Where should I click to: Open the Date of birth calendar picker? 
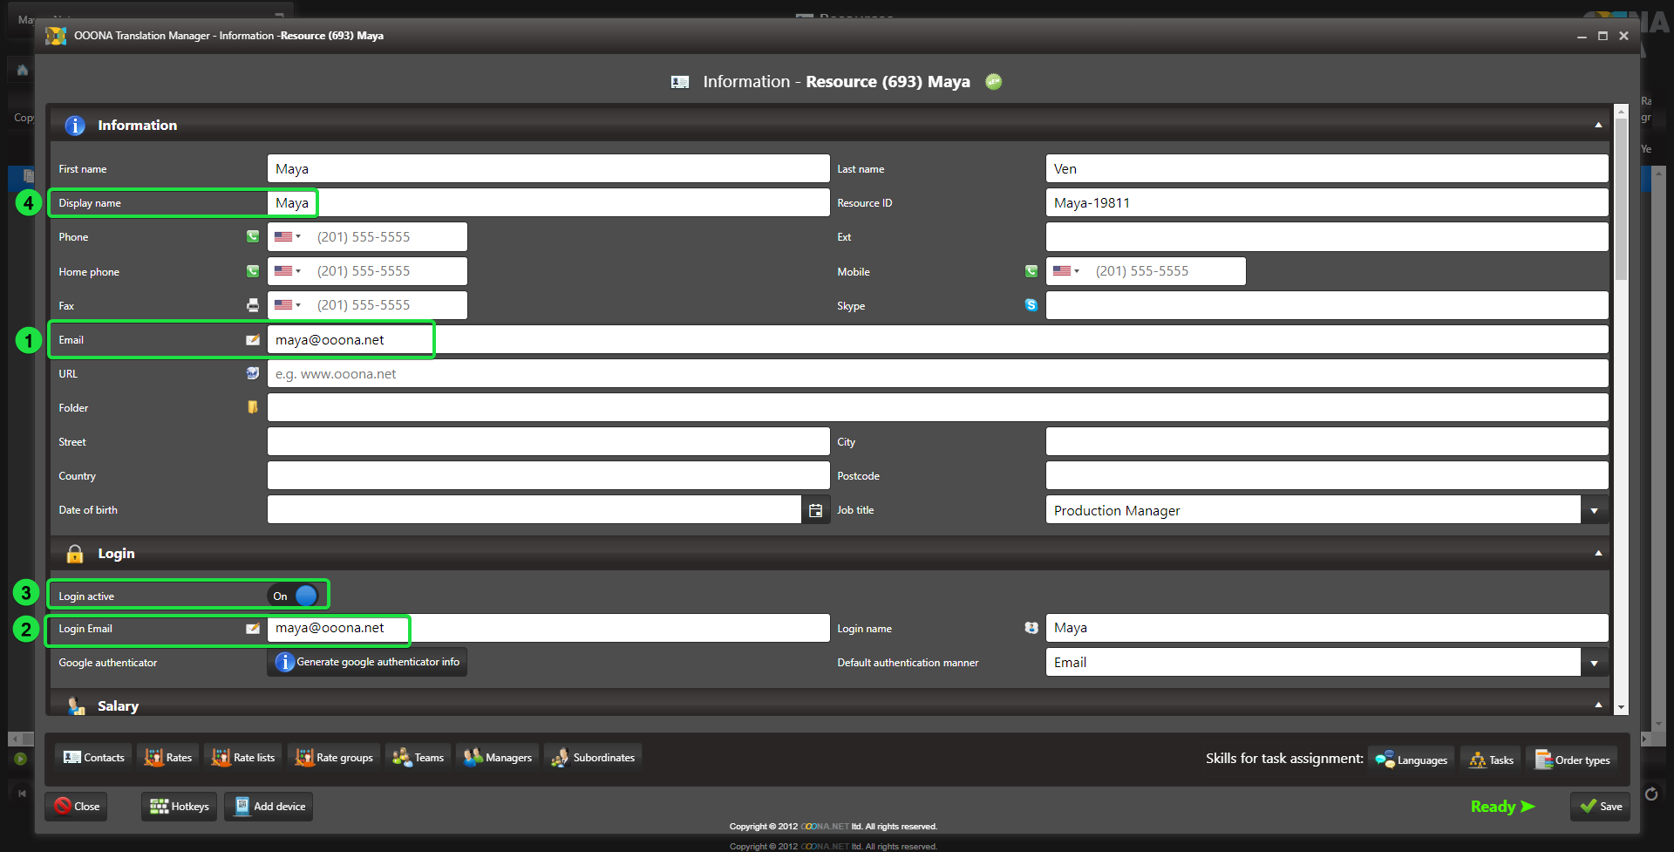815,510
